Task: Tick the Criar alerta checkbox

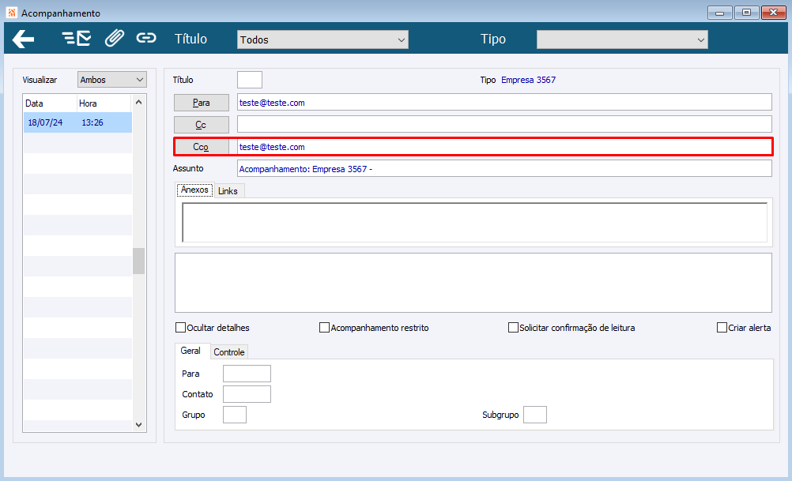Action: click(x=722, y=328)
